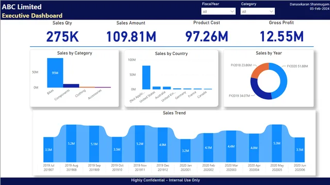This screenshot has width=330, height=185.
Task: Click the 2020 Feb 4.1M trend column
Action: [x=208, y=147]
